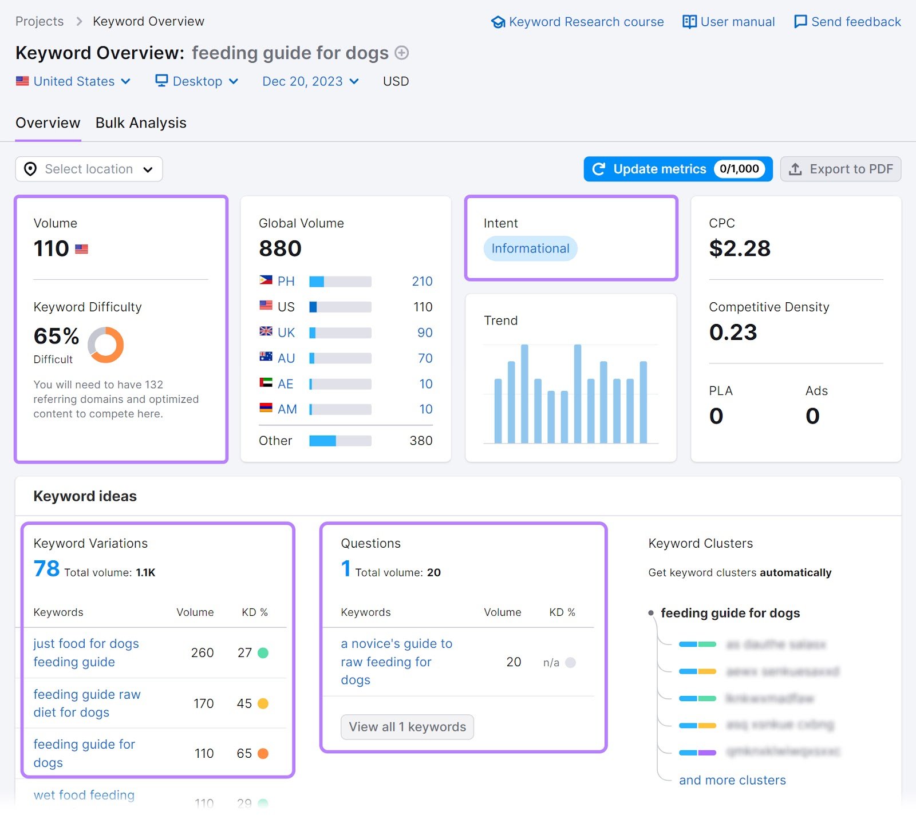Open the keyword 'just food for dogs feeding guide'

coord(86,652)
